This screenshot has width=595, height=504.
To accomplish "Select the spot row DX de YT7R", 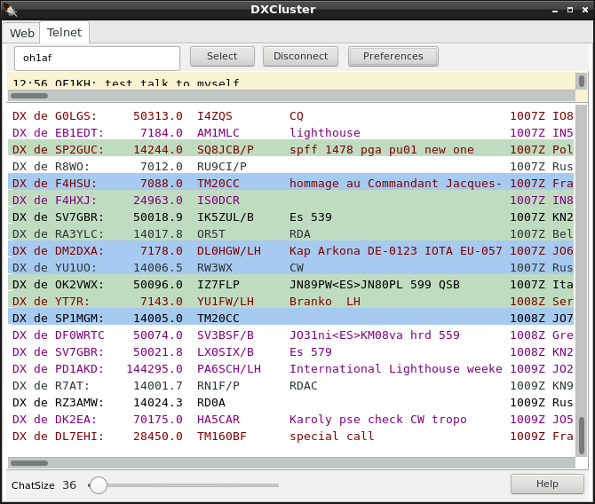I will point(290,302).
